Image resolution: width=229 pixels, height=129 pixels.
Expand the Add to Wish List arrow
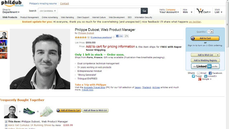point(218,55)
